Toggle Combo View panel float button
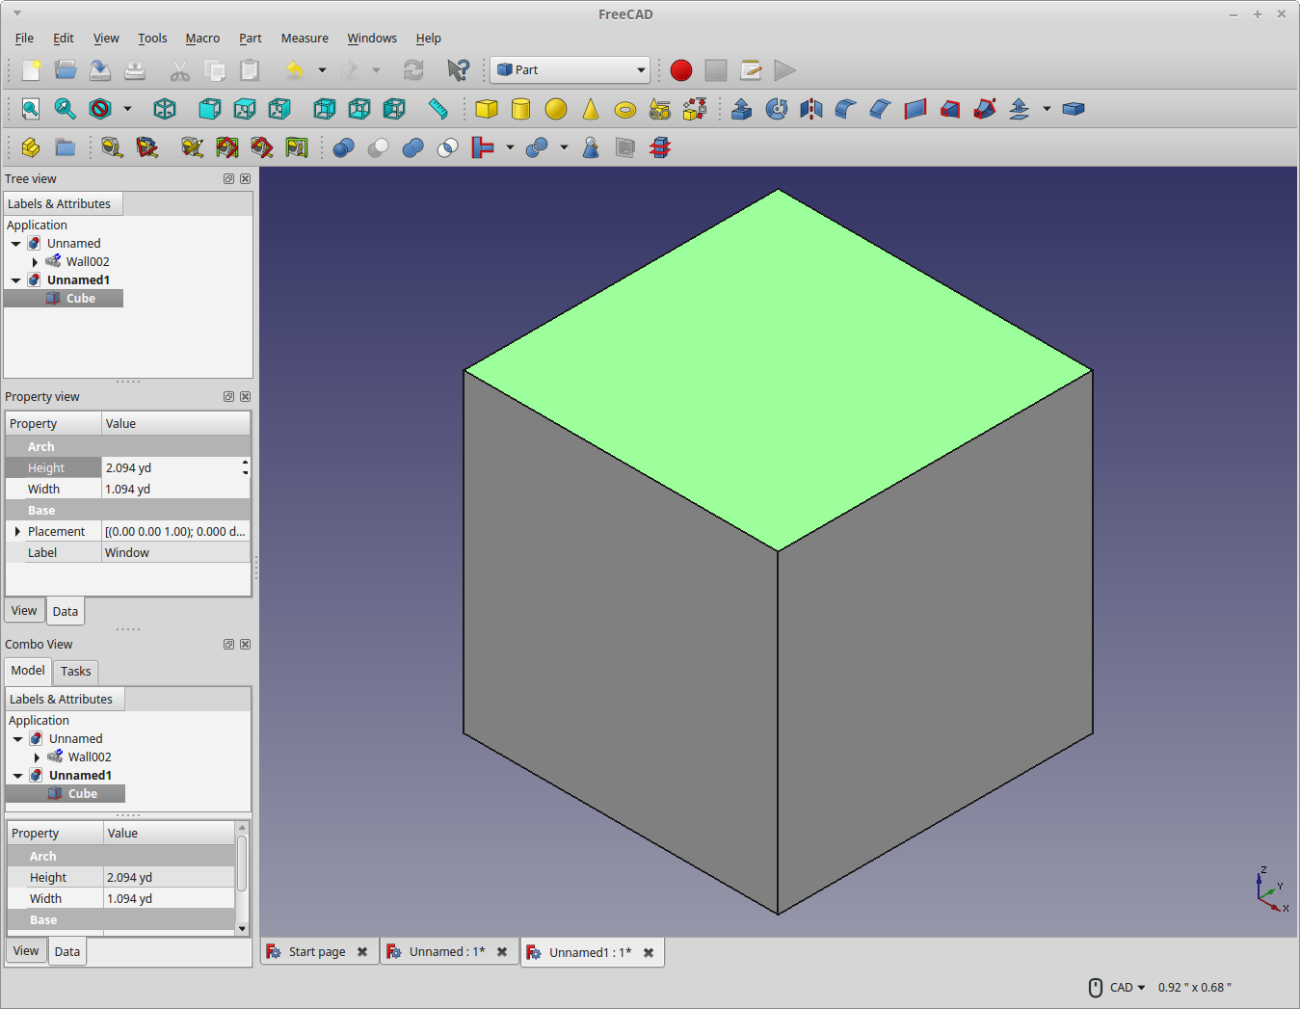Viewport: 1300px width, 1009px height. pos(228,645)
